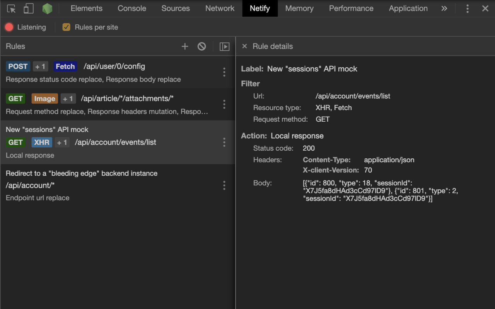Click the 'Endpoint url replace' description
The image size is (495, 309).
(38, 198)
